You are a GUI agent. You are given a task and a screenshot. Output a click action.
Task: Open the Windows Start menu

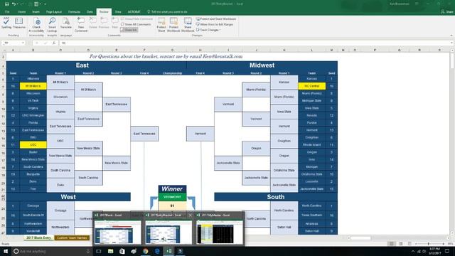tap(6, 251)
